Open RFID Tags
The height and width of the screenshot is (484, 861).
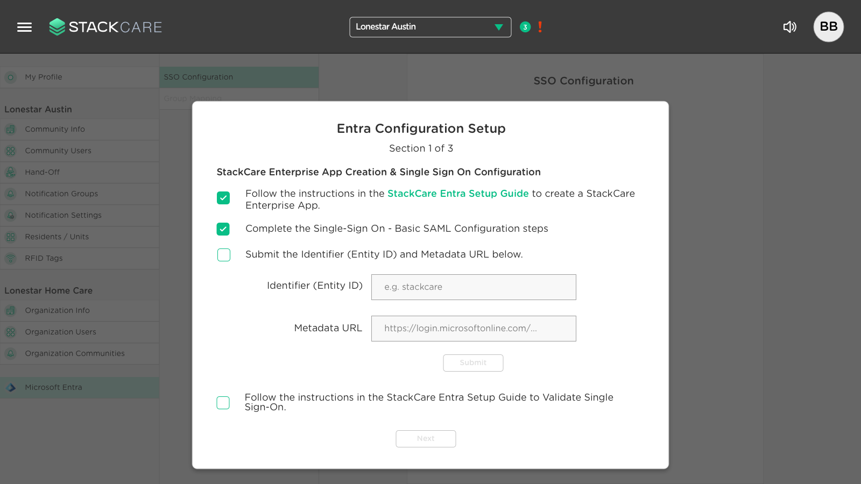tap(80, 259)
